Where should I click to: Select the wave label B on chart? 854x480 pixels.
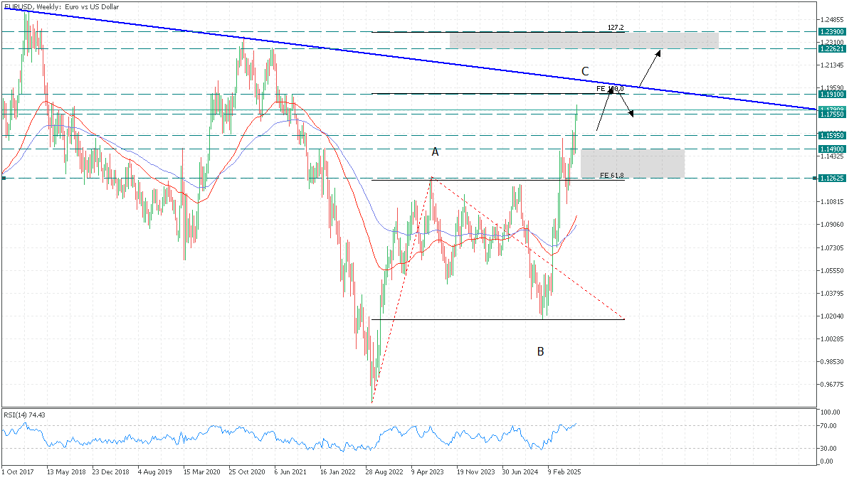(x=541, y=351)
